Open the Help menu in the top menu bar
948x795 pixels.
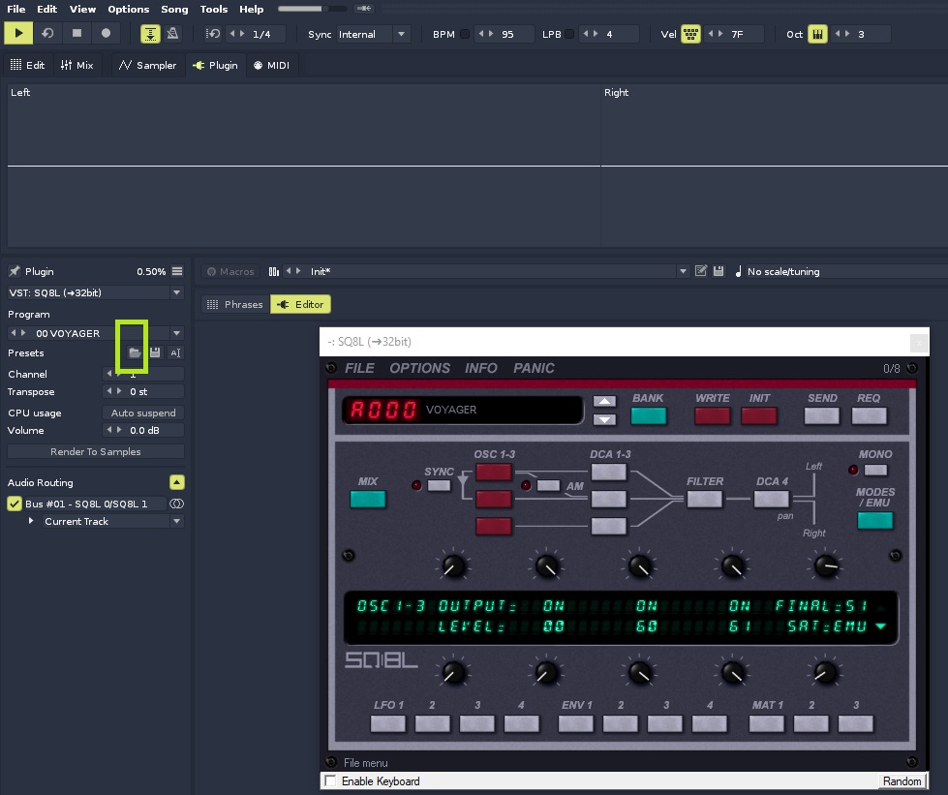pos(251,9)
